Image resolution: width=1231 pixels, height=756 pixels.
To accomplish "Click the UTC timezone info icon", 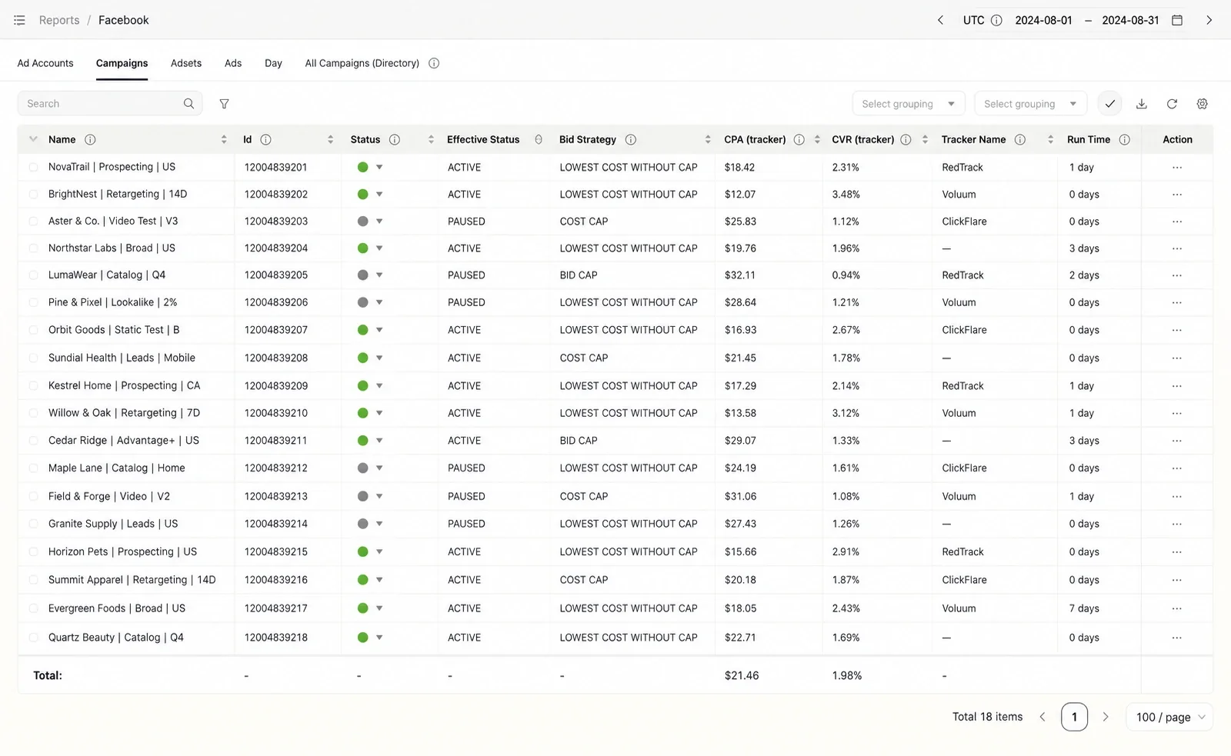I will point(996,20).
